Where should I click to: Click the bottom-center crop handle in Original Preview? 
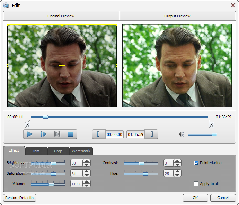62,106
